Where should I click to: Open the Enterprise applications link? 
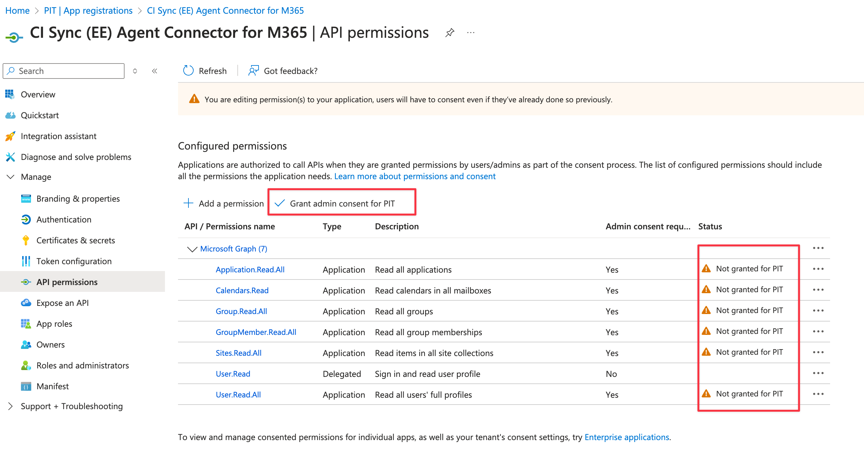pos(627,437)
